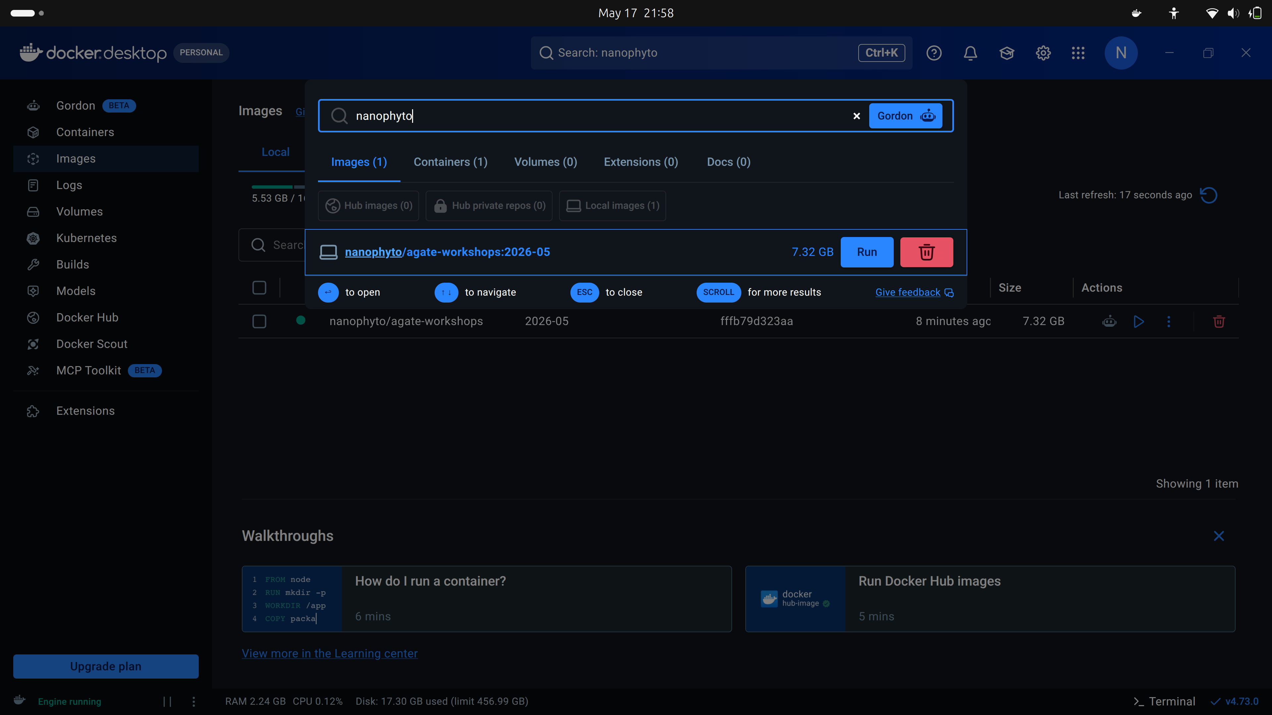The width and height of the screenshot is (1272, 715).
Task: Tick the select-all images checkbox
Action: [259, 288]
